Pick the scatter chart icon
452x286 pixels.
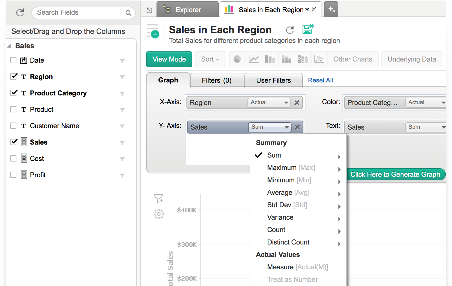pyautogui.click(x=319, y=59)
